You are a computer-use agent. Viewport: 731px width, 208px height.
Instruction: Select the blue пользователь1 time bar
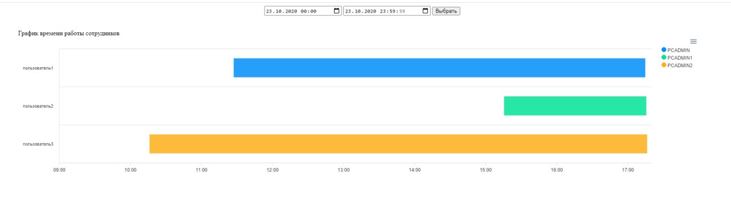(439, 68)
